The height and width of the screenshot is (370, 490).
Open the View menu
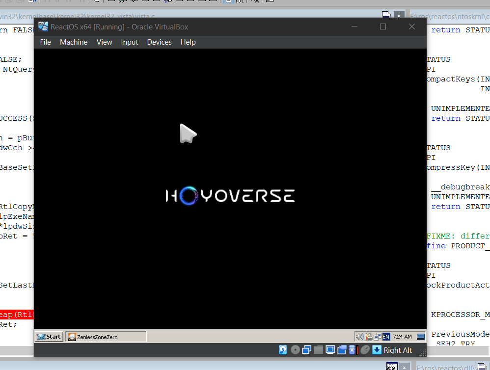tap(104, 42)
